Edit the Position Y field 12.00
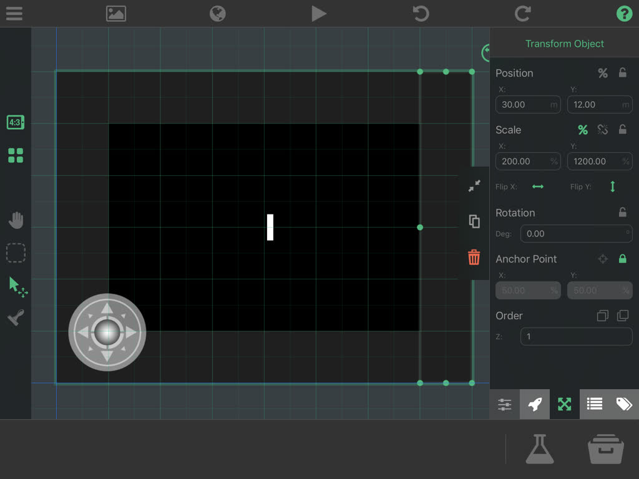The width and height of the screenshot is (639, 479). tap(600, 105)
